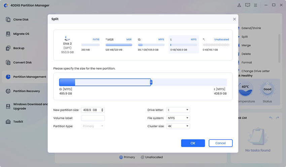Click the 953.9 GB disk size text

[67, 52]
